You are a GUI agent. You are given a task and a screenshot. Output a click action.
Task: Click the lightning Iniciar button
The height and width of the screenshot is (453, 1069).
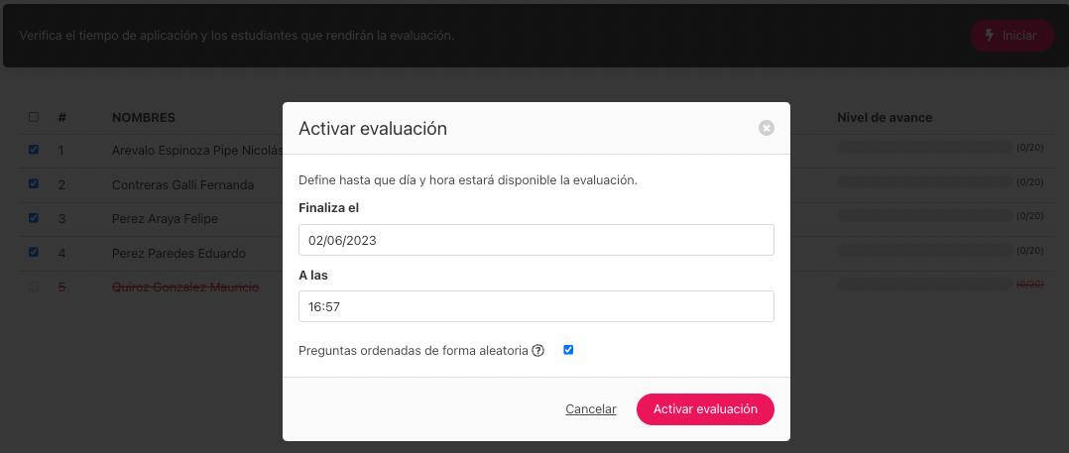click(x=1012, y=36)
